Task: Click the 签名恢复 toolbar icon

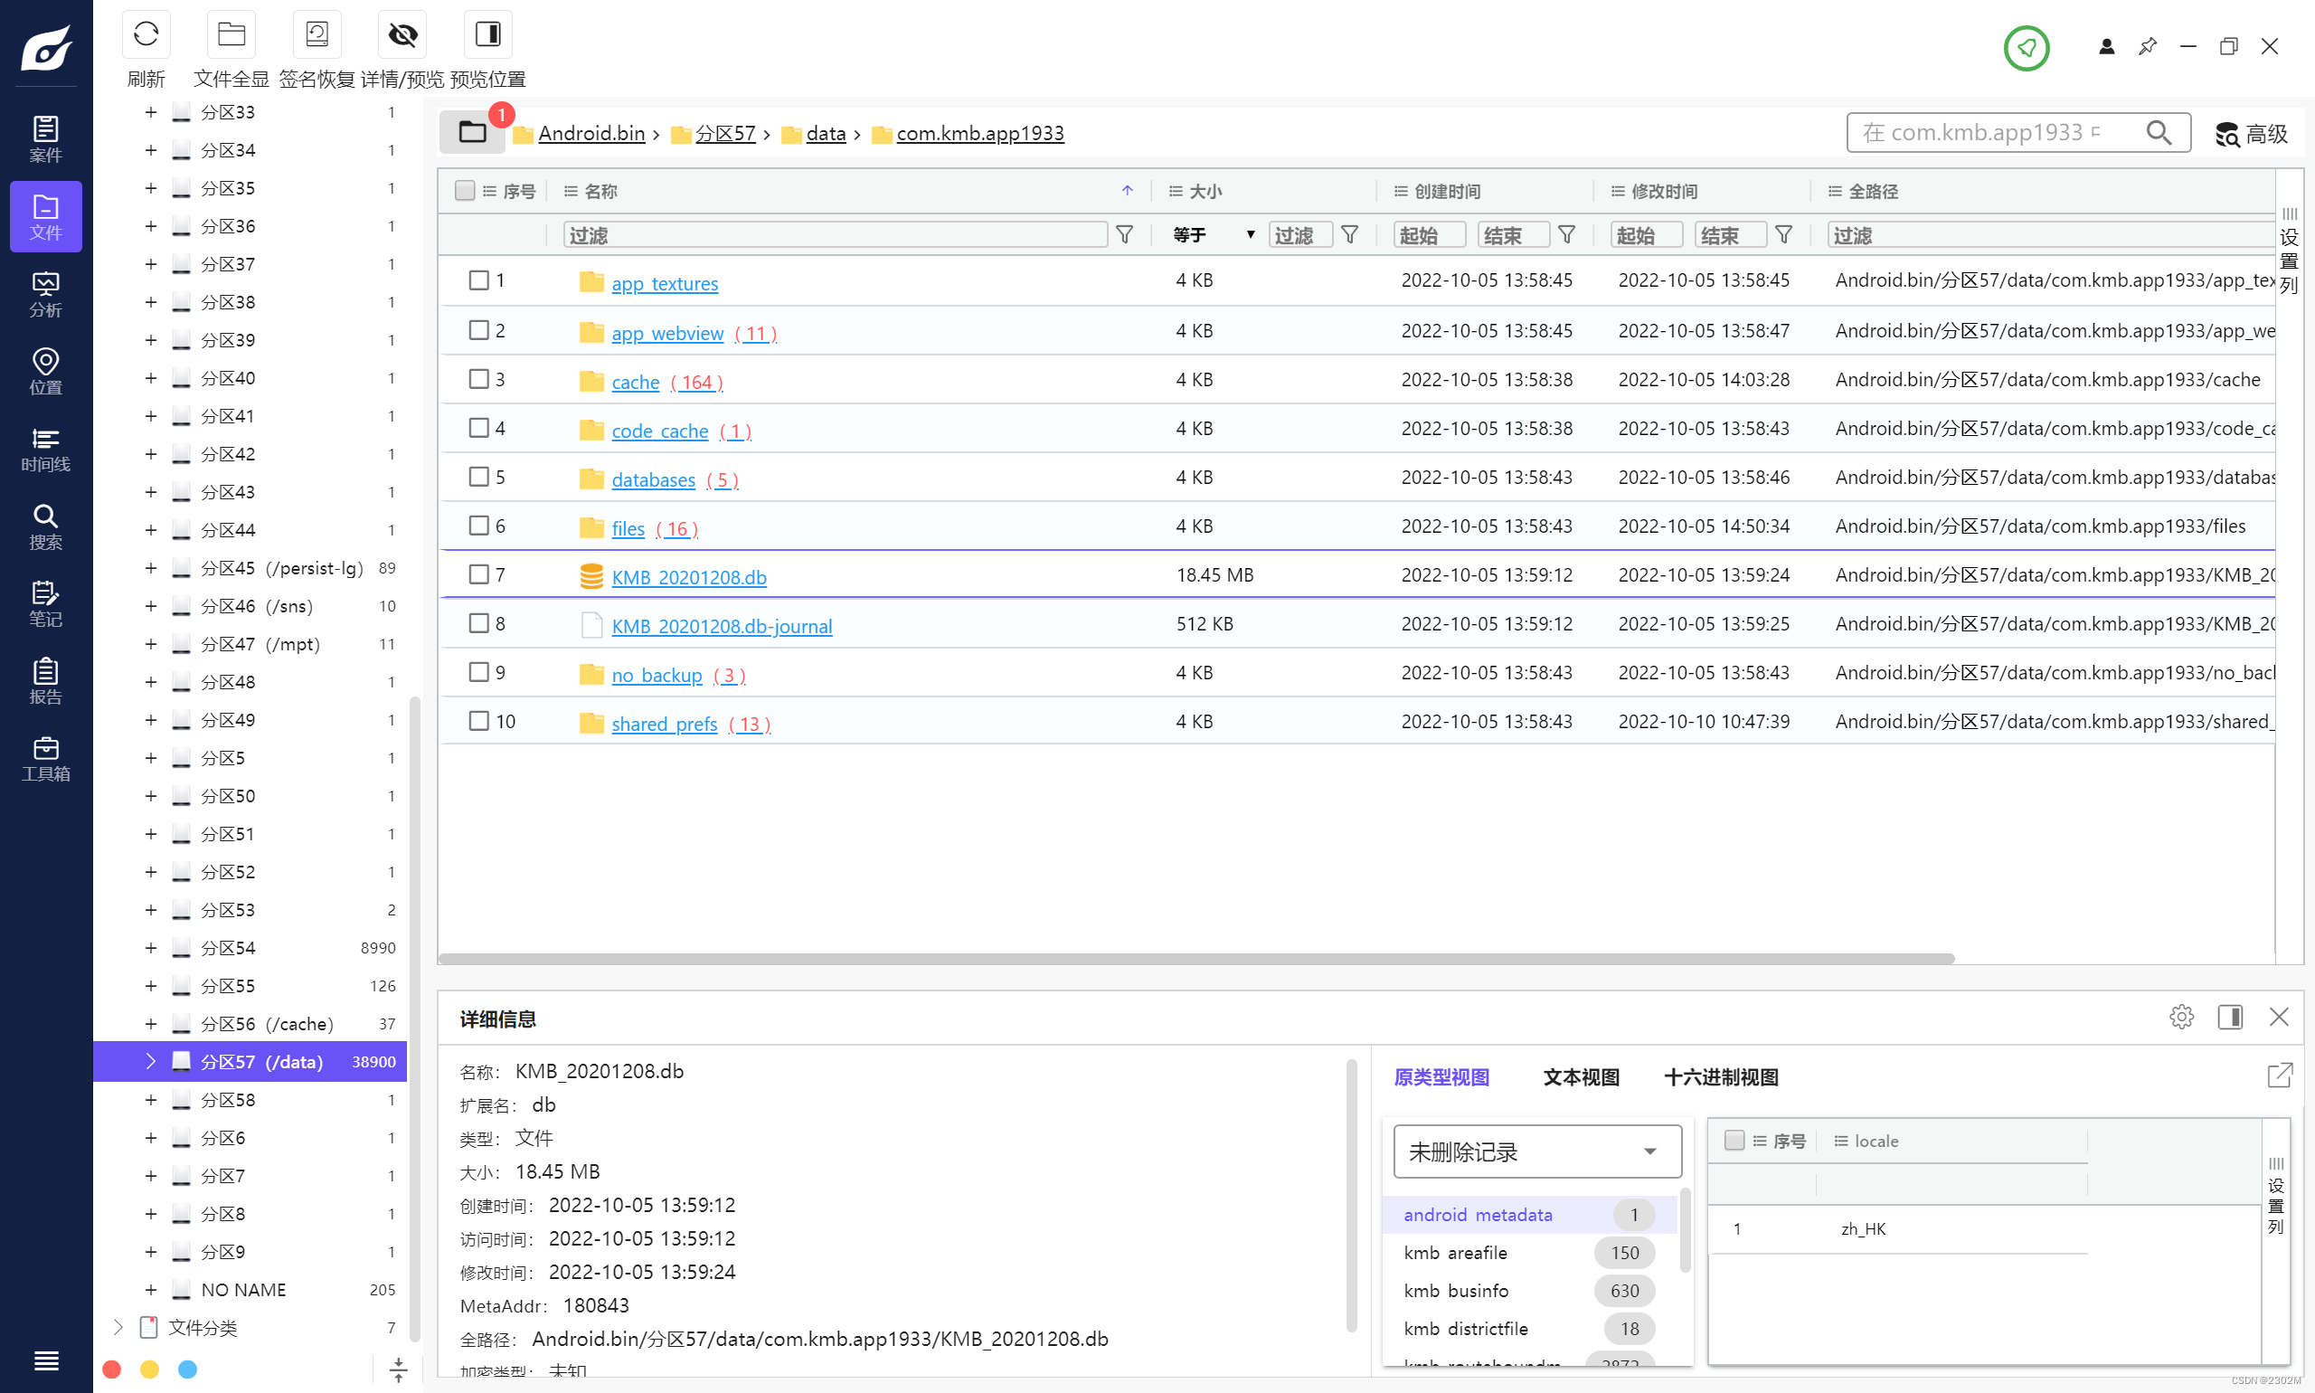Action: click(x=317, y=35)
